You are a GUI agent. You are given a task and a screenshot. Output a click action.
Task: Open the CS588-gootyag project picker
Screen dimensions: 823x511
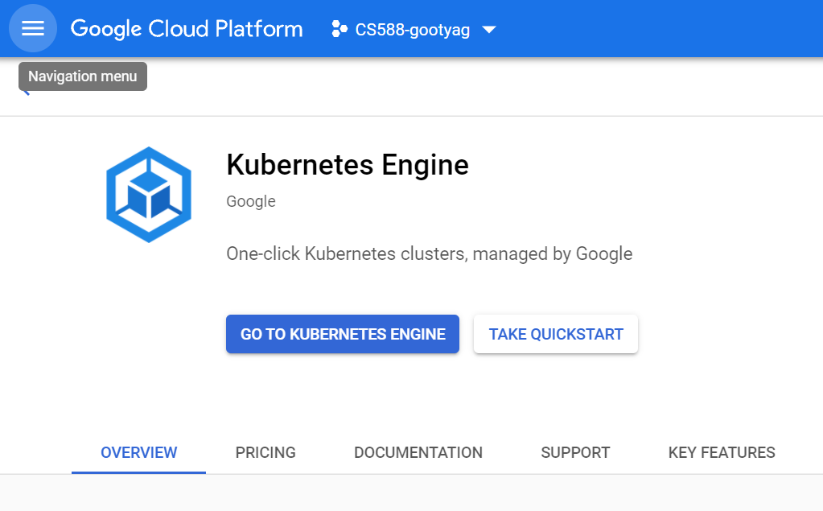point(413,30)
